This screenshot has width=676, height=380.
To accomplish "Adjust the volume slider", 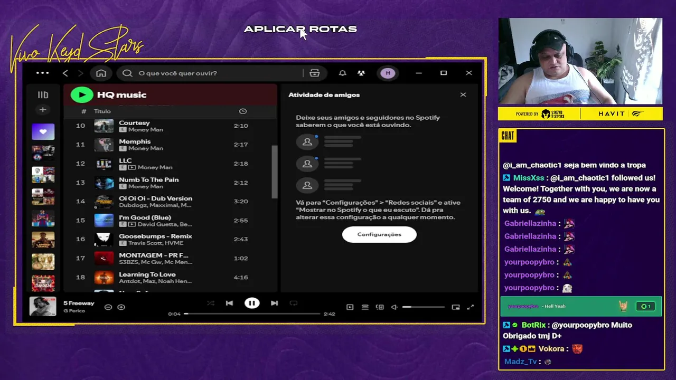I will (x=424, y=307).
